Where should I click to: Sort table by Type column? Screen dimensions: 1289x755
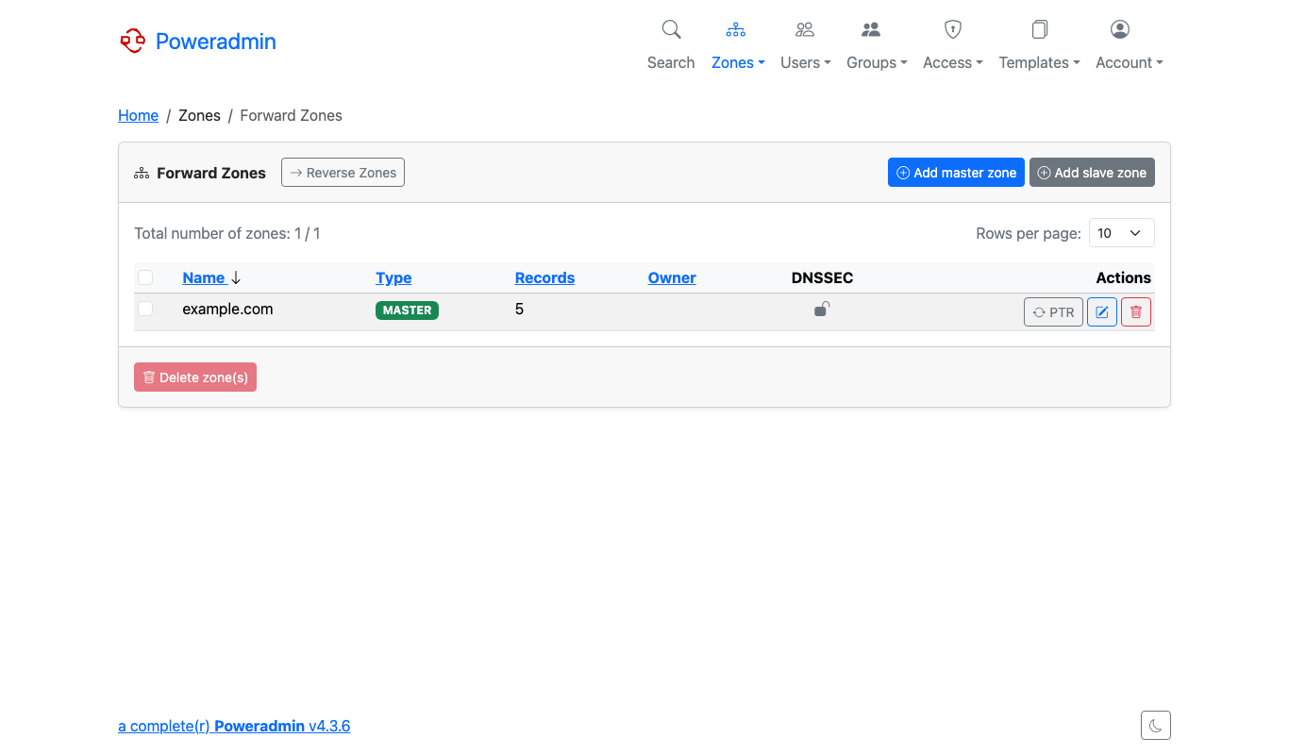point(393,277)
